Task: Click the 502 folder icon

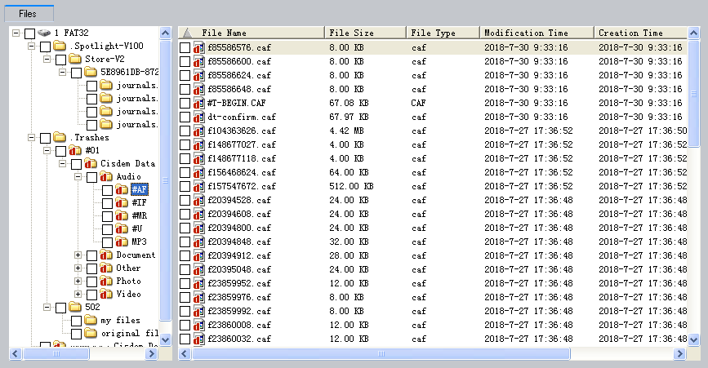Action: pyautogui.click(x=75, y=307)
